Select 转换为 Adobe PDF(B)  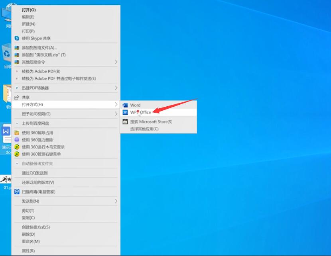66,71
